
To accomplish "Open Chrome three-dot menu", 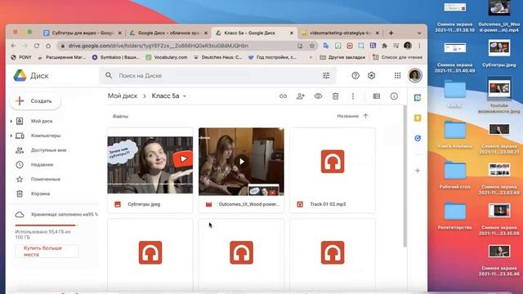I will [419, 46].
